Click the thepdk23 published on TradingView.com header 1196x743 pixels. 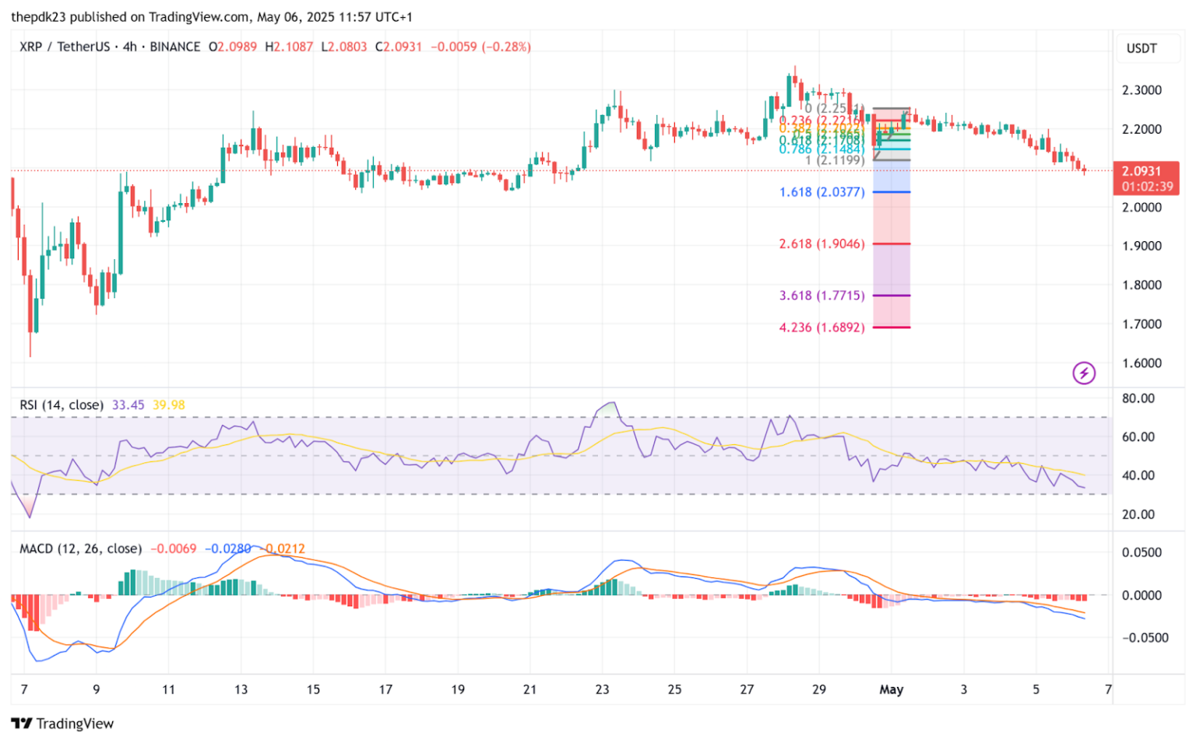coord(212,16)
